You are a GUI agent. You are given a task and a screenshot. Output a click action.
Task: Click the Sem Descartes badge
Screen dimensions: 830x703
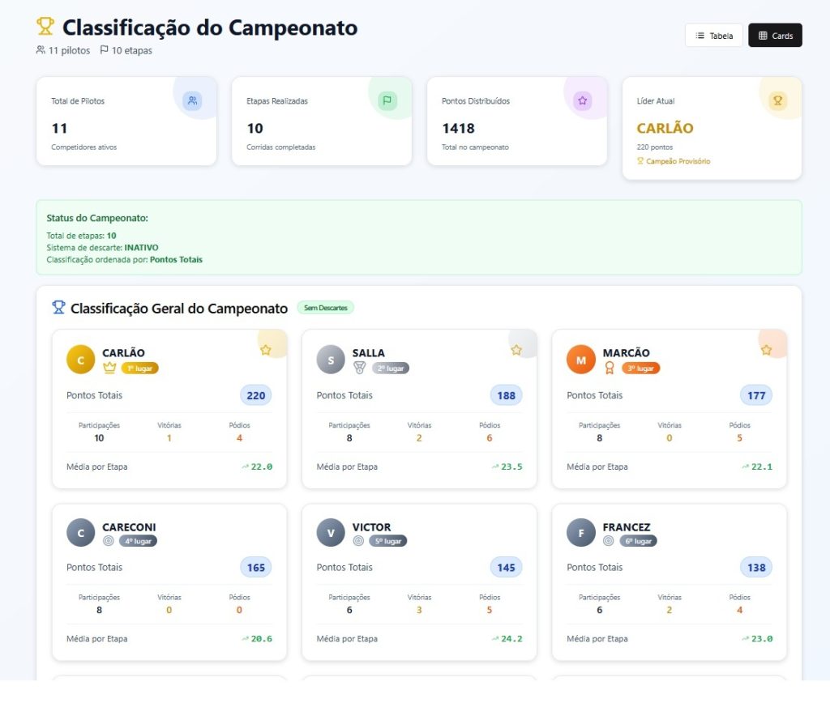tap(326, 308)
